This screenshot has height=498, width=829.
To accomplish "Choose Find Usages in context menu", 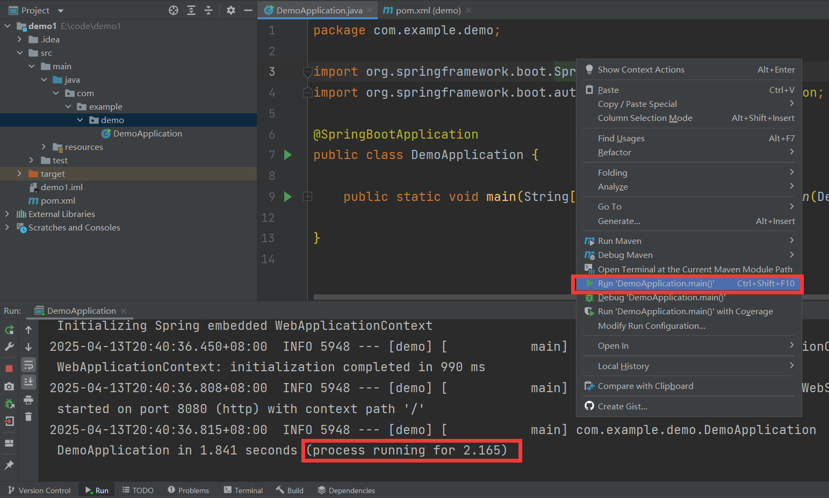I will click(x=689, y=139).
